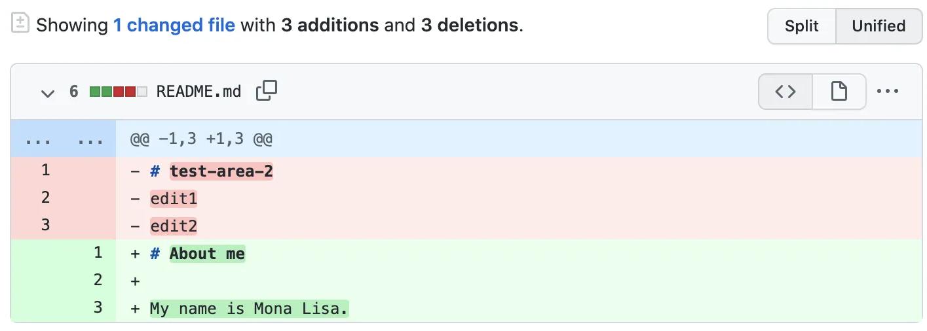Open the three-dot file options menu

[888, 91]
